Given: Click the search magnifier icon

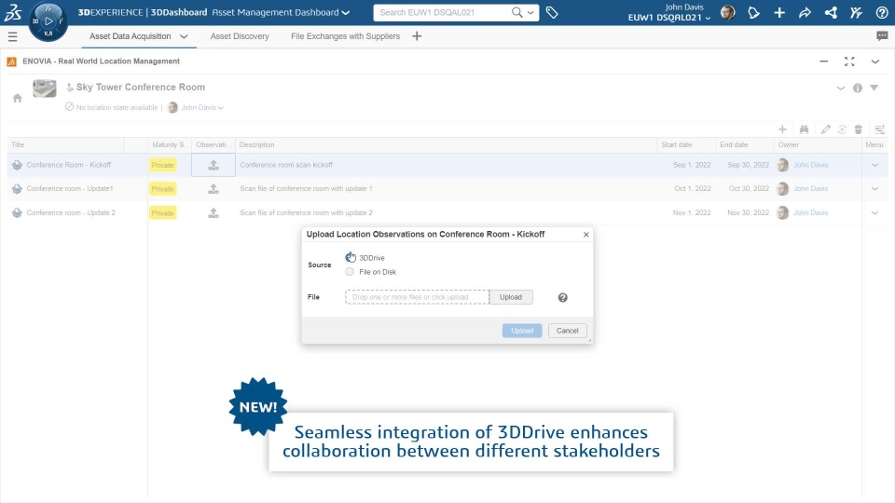Looking at the screenshot, I should 516,12.
